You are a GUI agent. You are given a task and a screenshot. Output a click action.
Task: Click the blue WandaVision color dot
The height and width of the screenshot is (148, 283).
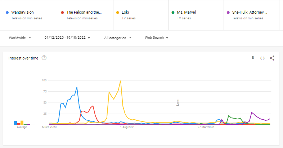click(x=8, y=12)
